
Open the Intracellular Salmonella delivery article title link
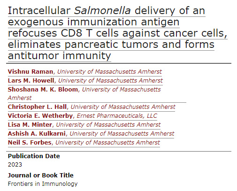pos(117,33)
